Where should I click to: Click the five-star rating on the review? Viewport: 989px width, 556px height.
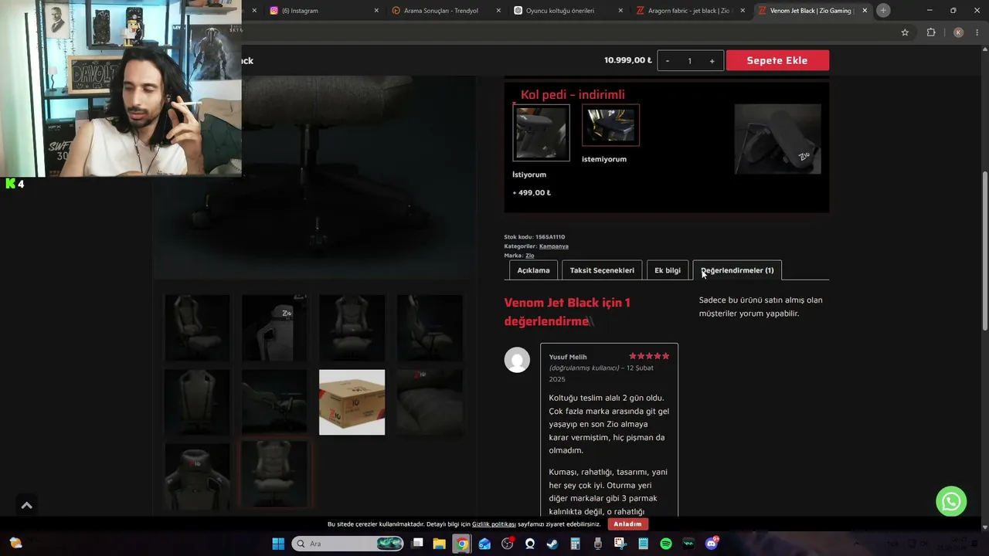[649, 356]
